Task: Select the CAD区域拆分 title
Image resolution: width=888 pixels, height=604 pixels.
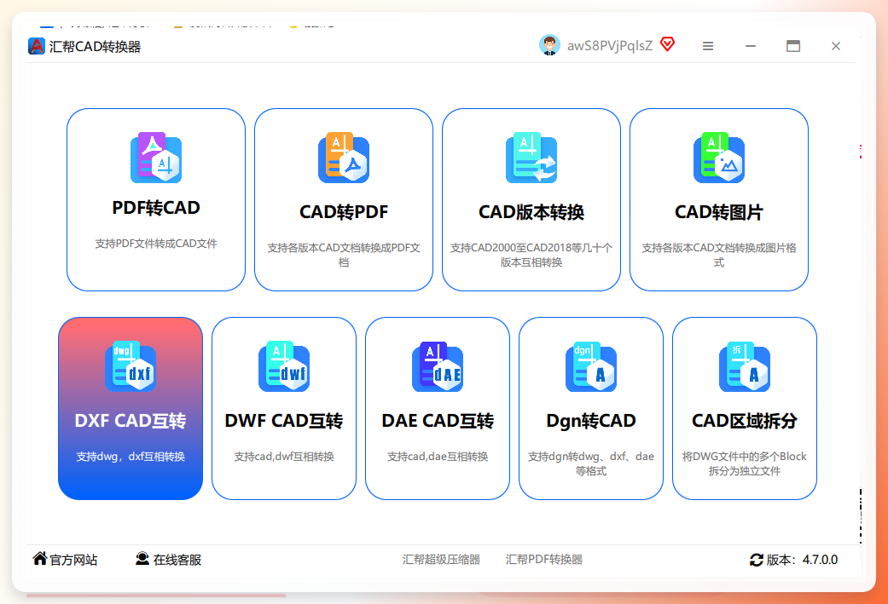Action: [x=744, y=421]
